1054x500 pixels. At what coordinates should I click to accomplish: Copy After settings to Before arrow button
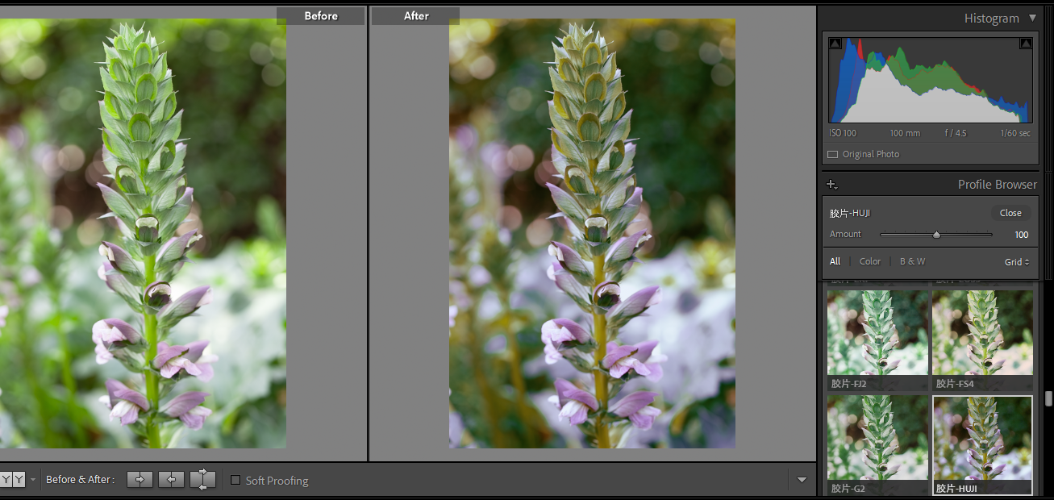click(171, 480)
